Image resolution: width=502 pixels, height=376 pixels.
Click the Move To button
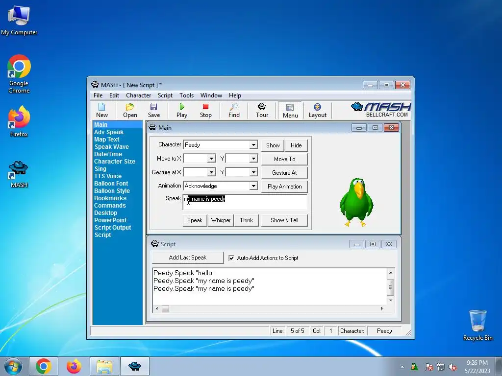click(285, 159)
